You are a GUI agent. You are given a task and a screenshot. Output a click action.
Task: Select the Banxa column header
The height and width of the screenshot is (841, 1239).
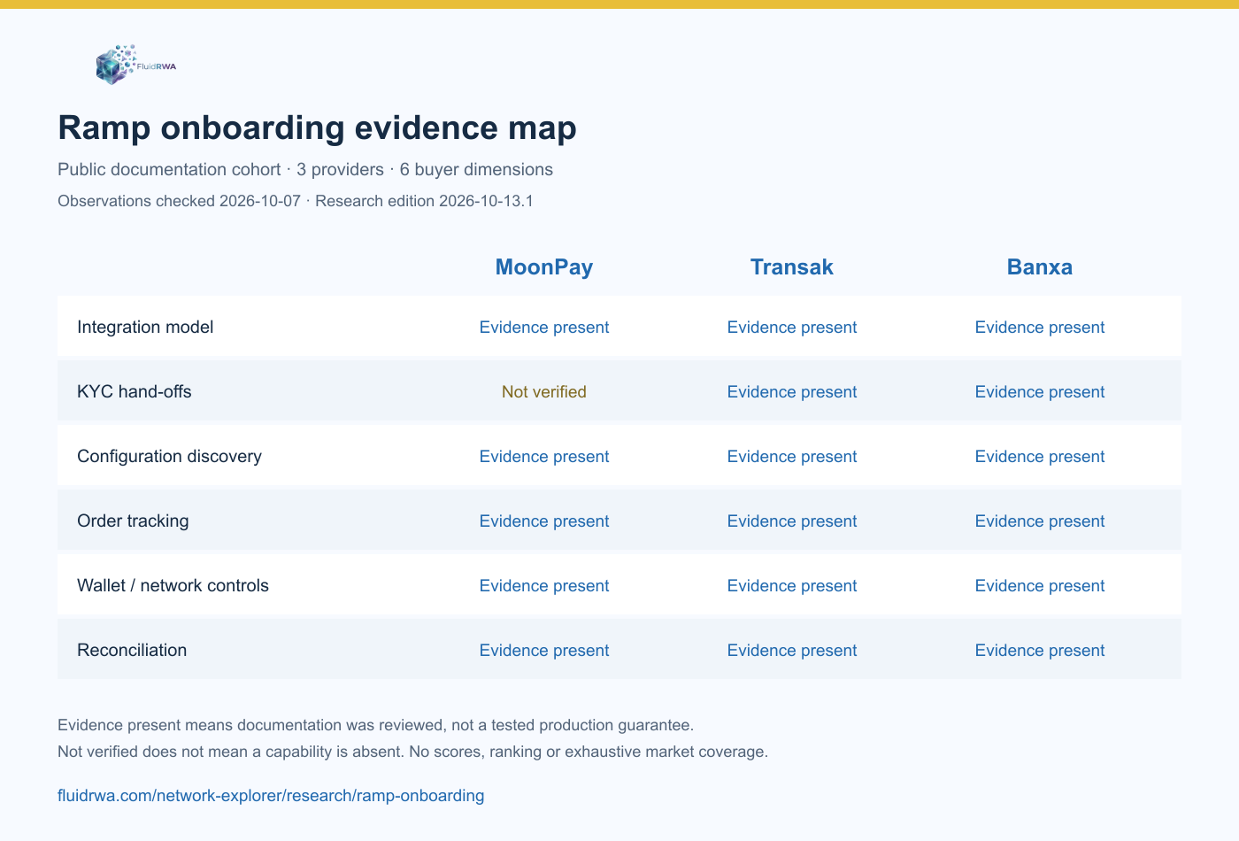1040,267
